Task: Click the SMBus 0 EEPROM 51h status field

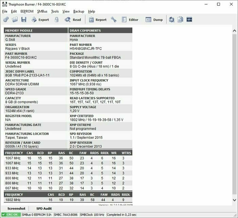Action: (x=37, y=215)
